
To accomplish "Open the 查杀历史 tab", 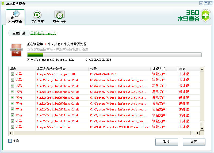I will [x=59, y=17].
